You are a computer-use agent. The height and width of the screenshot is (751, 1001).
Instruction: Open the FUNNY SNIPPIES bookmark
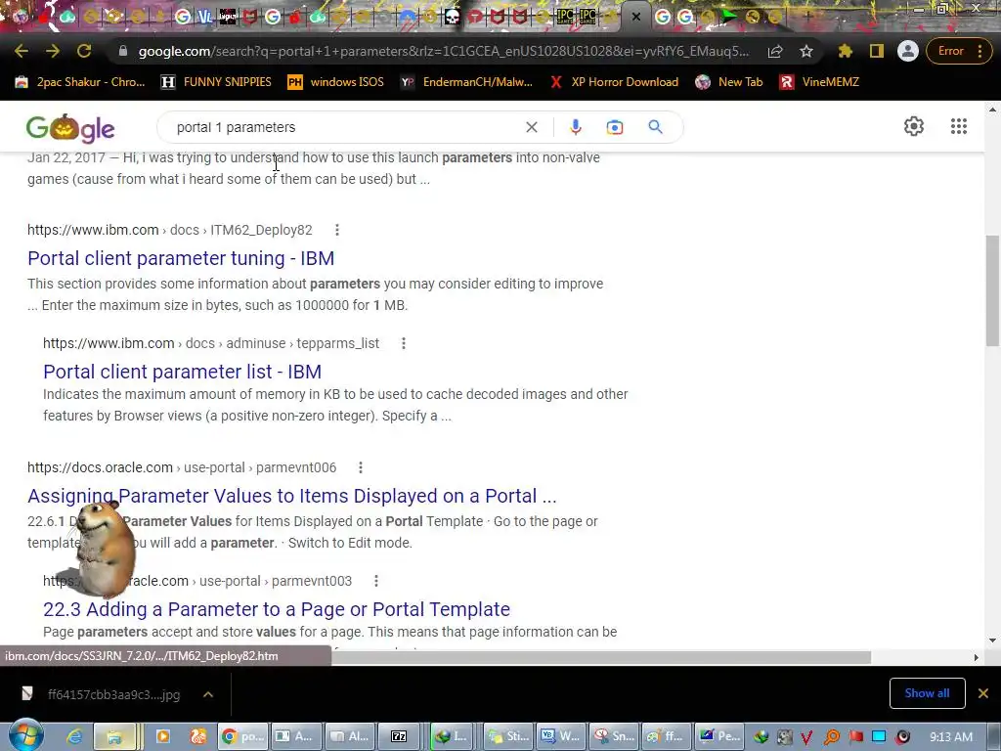tap(216, 82)
